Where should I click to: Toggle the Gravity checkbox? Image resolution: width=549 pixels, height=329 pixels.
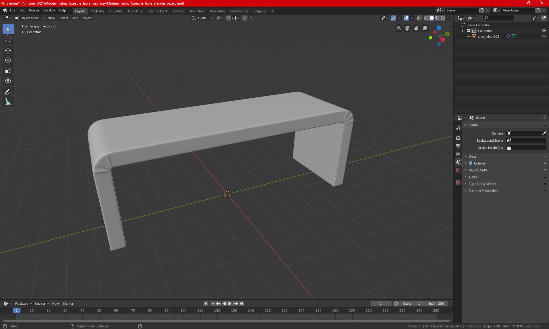(x=471, y=163)
